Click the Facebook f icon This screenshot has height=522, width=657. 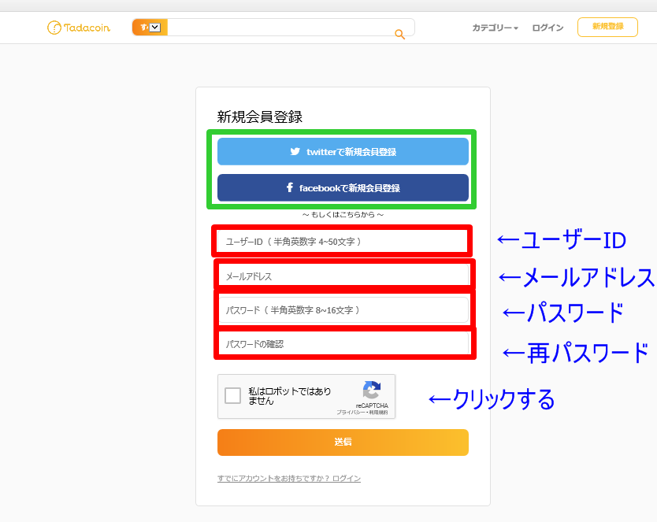tap(290, 188)
